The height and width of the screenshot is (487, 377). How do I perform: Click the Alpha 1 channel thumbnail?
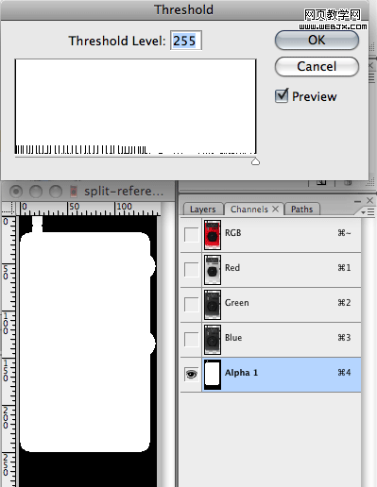(213, 375)
